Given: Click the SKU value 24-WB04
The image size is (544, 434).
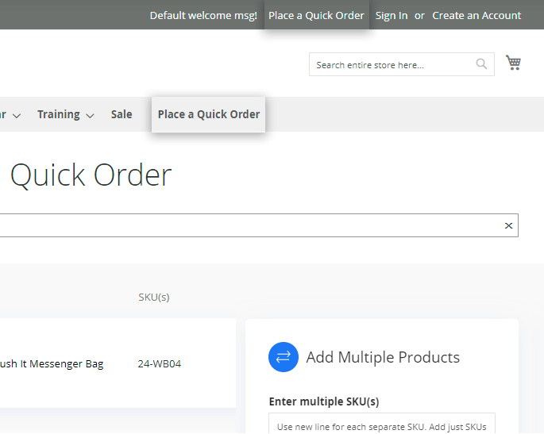Looking at the screenshot, I should tap(159, 364).
